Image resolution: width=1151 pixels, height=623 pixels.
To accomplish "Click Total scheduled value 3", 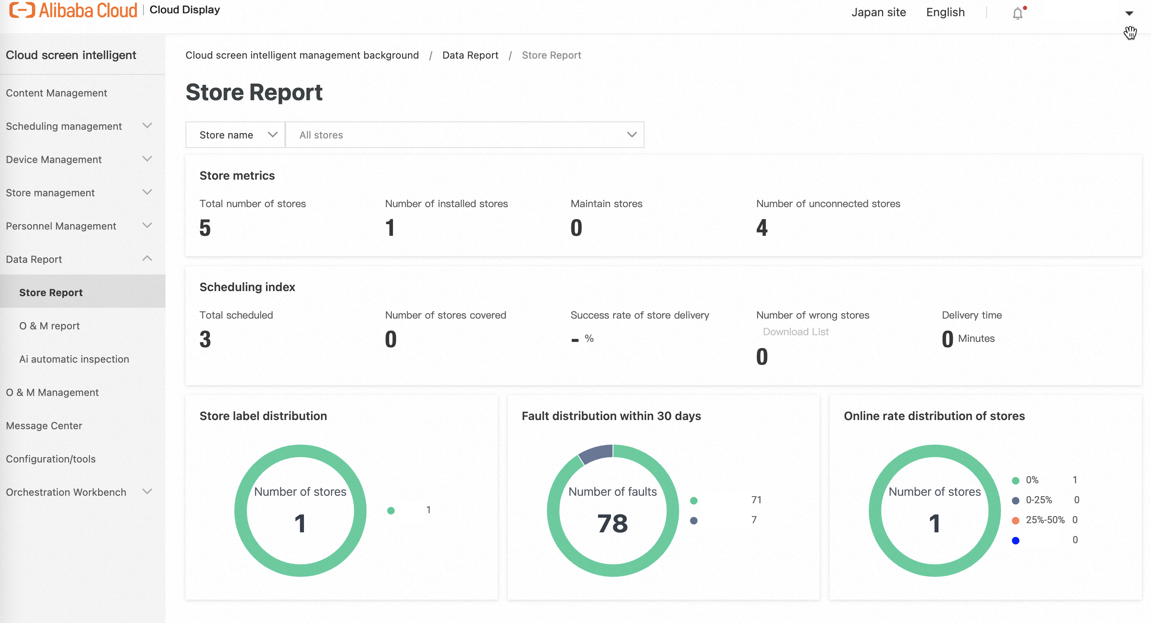I will point(205,339).
